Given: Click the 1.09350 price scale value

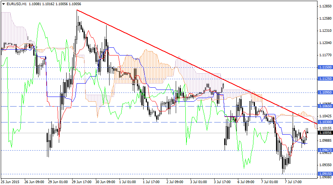Looking at the screenshot, I should pos(325,165).
